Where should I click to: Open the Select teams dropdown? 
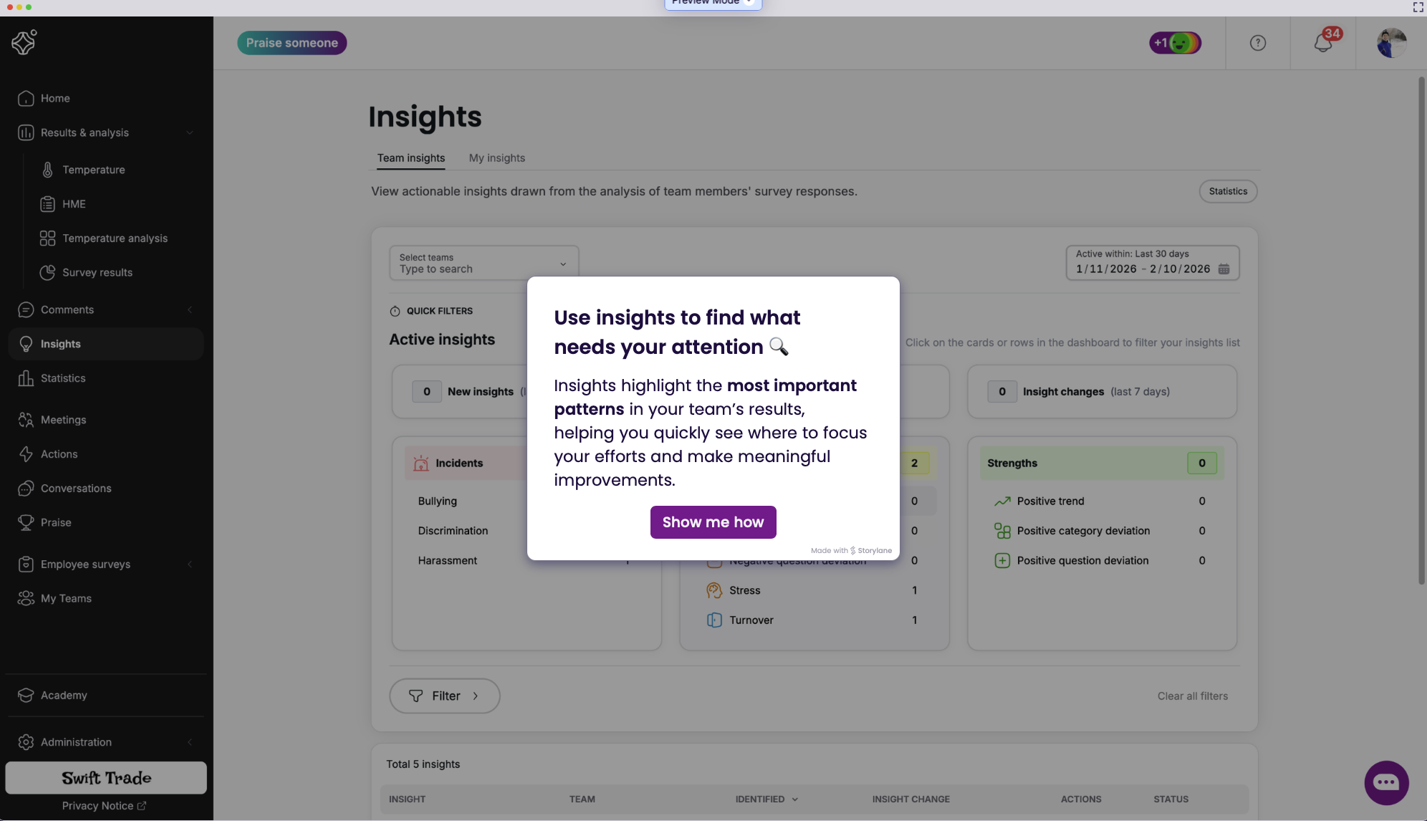[484, 264]
